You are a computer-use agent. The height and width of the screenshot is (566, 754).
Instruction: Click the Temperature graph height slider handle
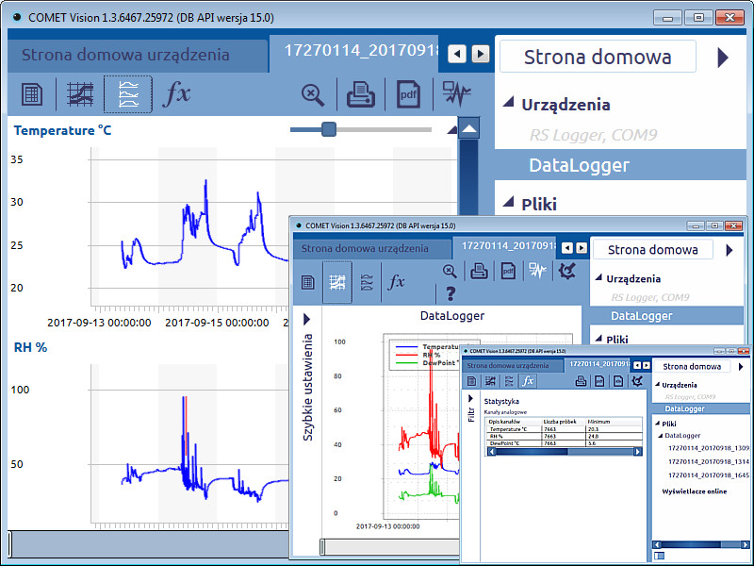click(329, 129)
